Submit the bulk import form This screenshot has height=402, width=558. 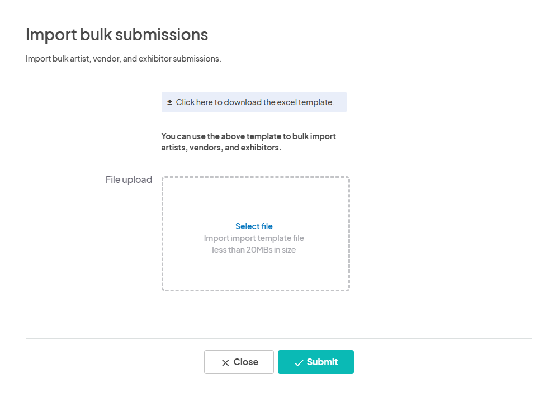316,362
